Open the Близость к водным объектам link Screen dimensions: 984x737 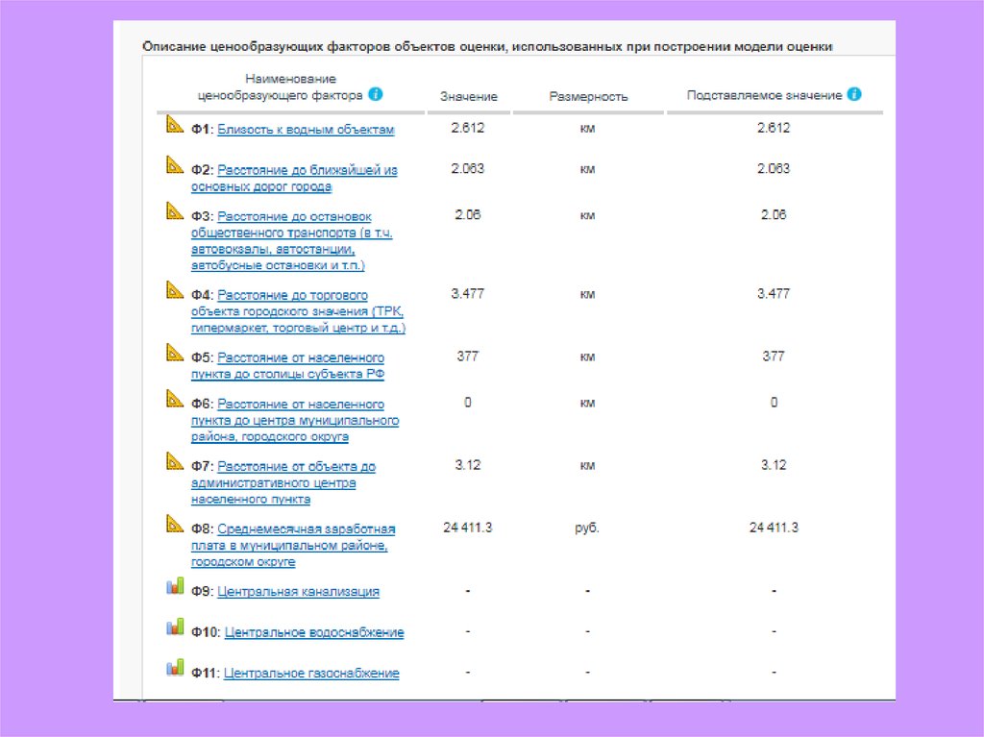point(306,129)
